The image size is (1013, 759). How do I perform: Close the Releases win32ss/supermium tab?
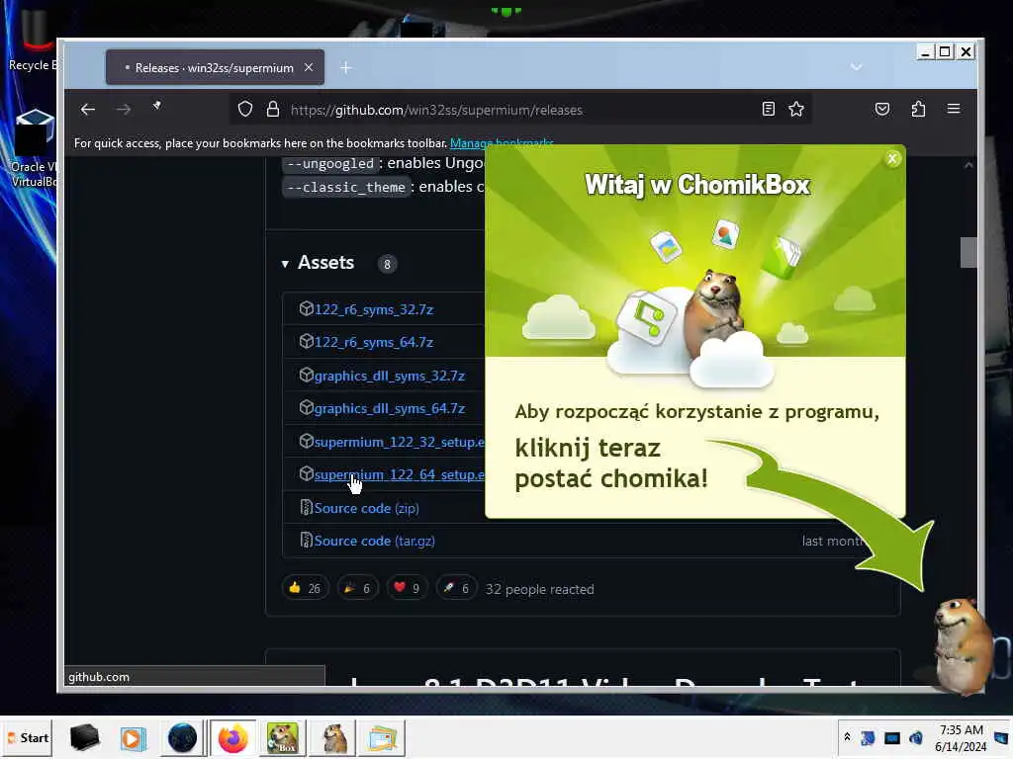click(309, 67)
